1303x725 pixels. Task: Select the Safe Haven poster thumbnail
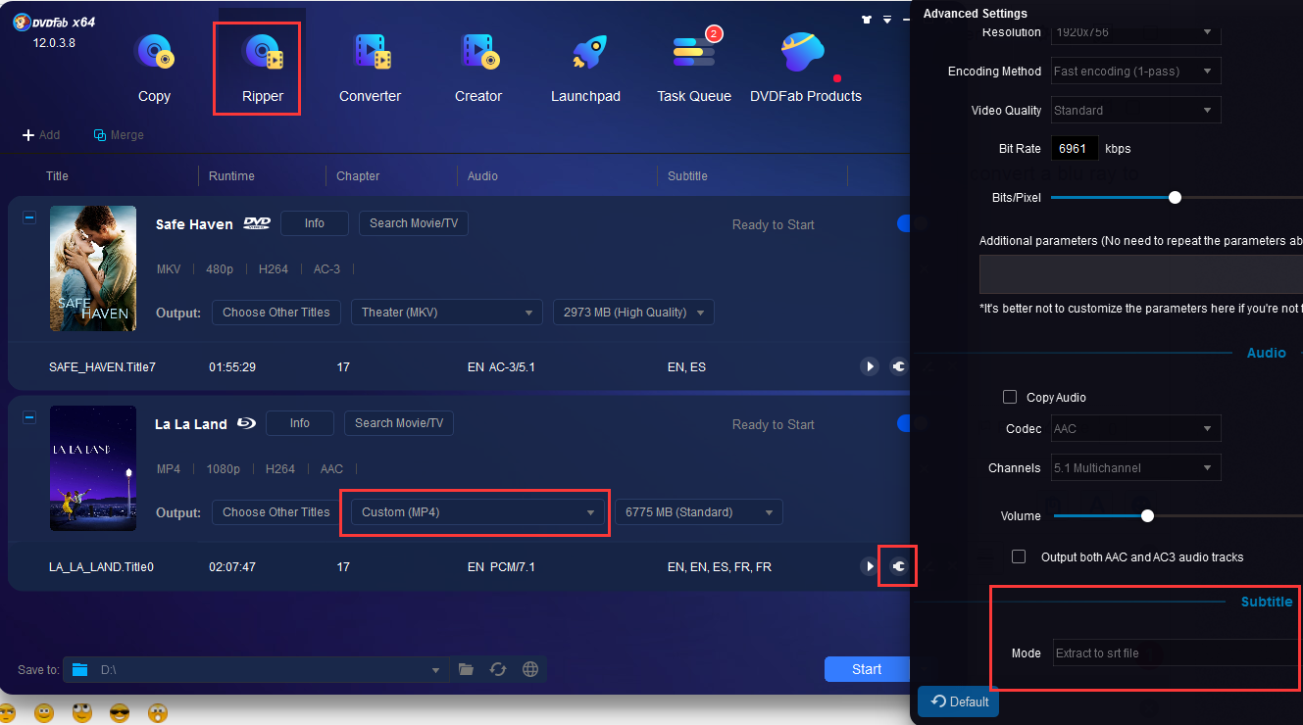(93, 268)
